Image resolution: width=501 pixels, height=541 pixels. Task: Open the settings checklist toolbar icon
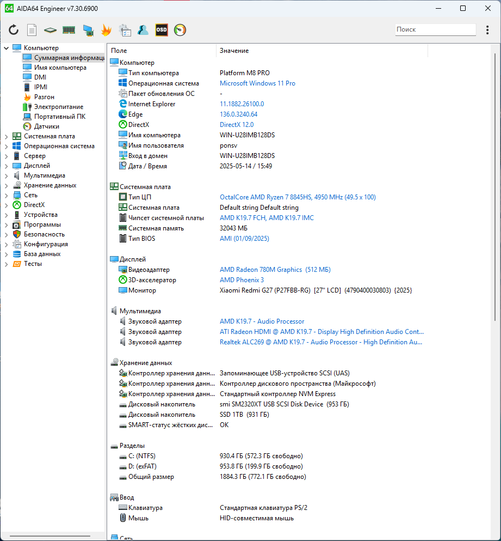coord(125,30)
